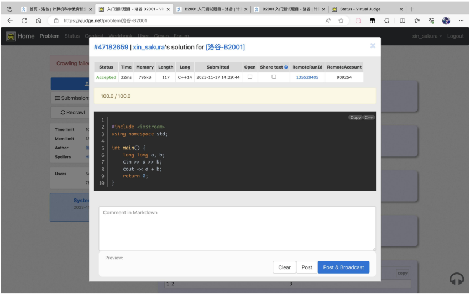Toggle read aloud in address bar

click(x=328, y=20)
